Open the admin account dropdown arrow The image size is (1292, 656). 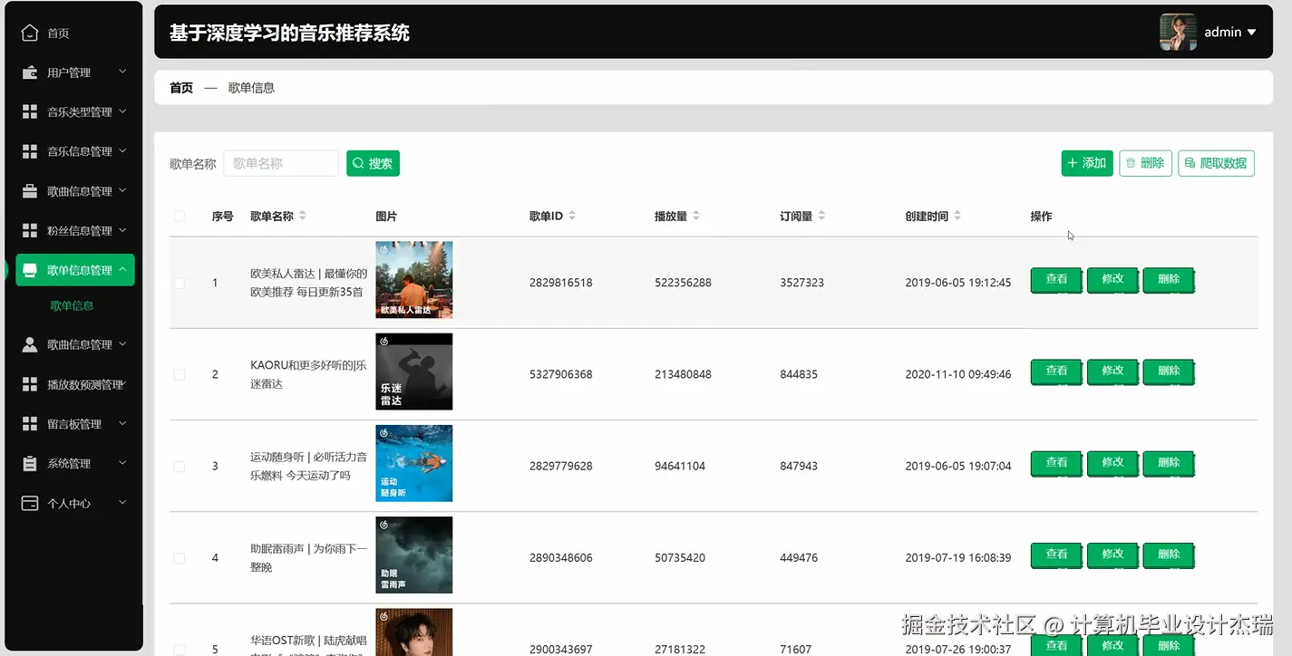click(1252, 33)
